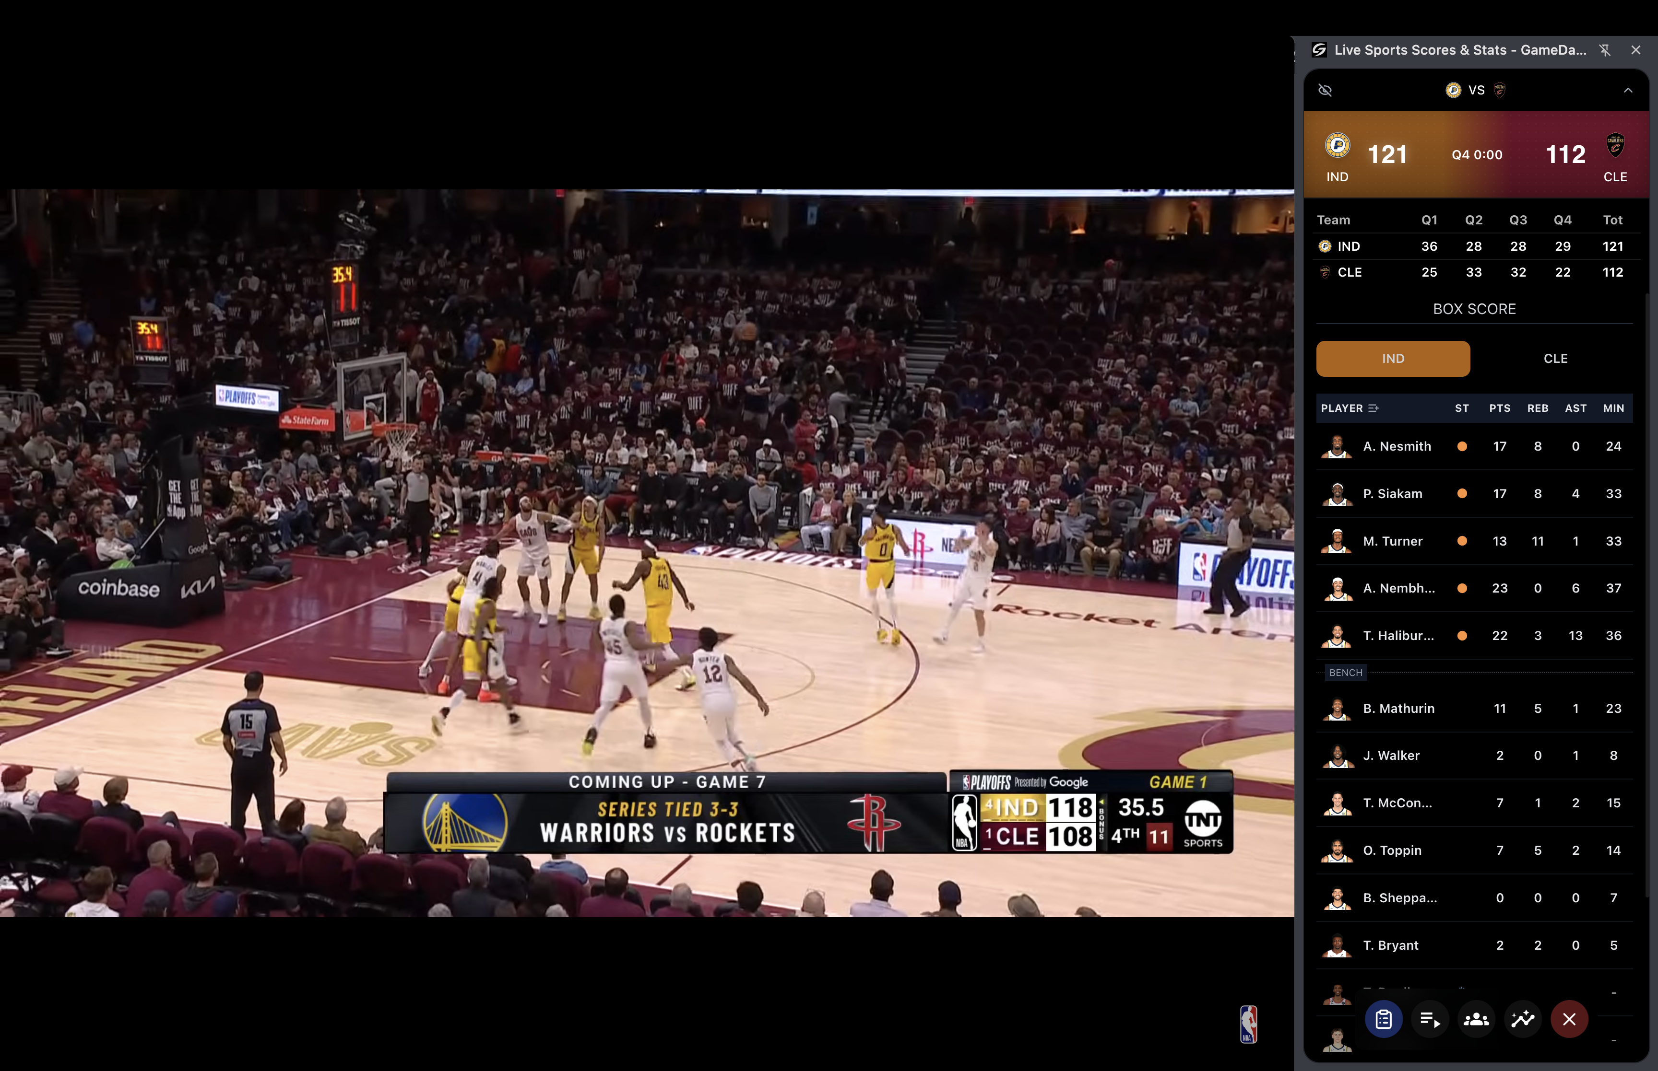Close the Live Sports Scores panel

(1636, 50)
